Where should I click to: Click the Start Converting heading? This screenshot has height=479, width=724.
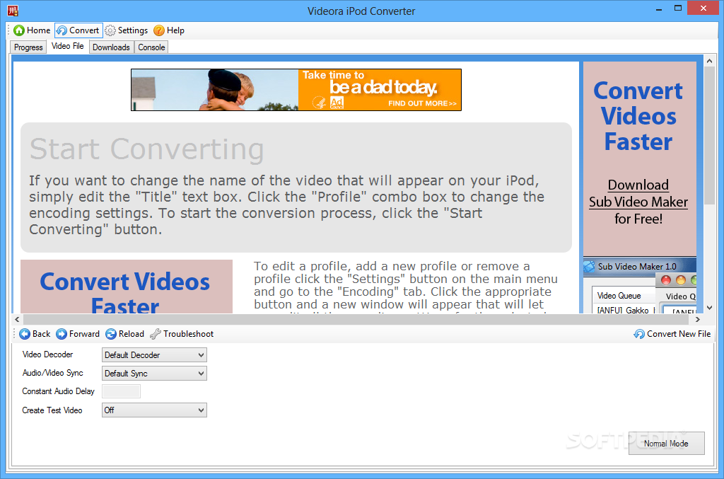point(147,149)
